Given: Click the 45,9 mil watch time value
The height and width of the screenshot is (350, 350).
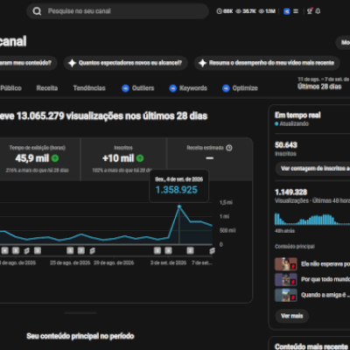Looking at the screenshot, I should click(32, 158).
